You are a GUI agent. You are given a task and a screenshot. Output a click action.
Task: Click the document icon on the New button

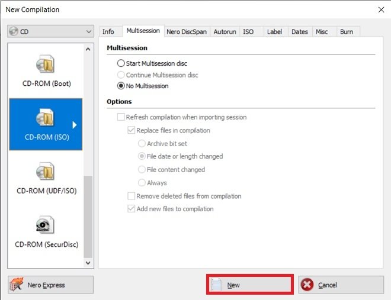pyautogui.click(x=216, y=285)
